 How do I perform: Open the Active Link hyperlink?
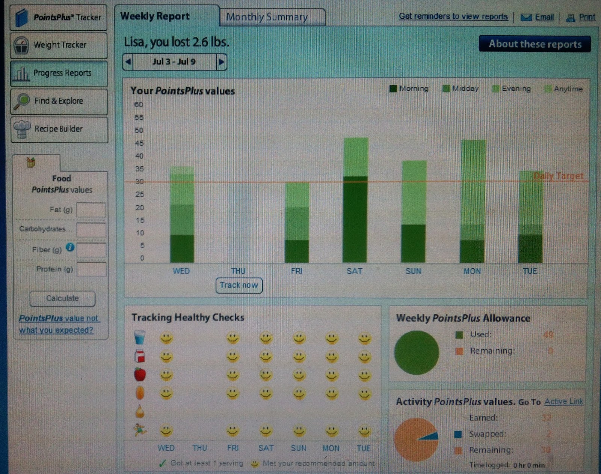pos(564,401)
